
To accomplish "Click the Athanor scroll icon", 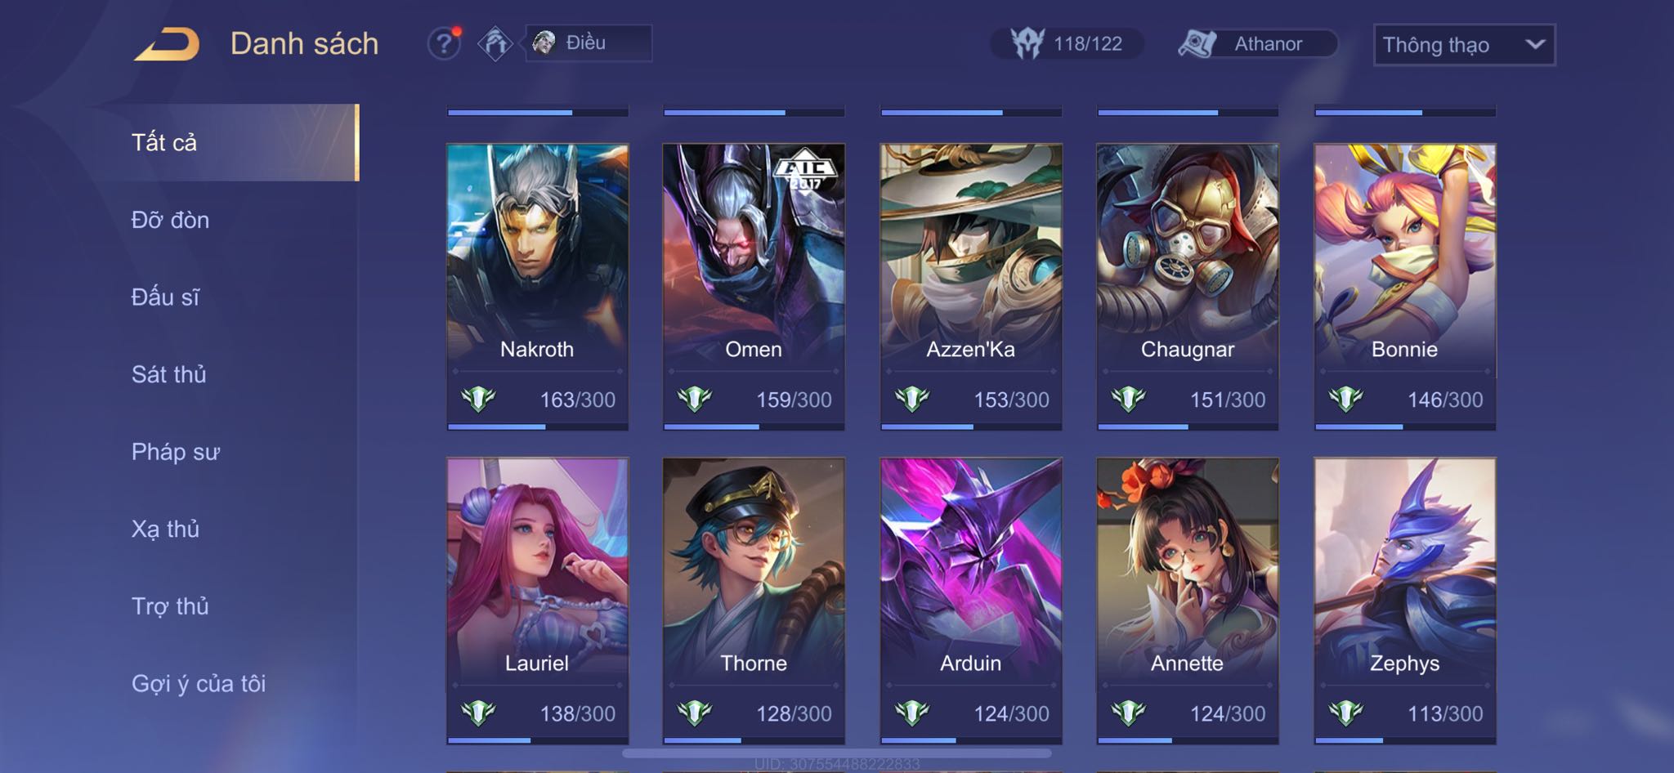I will (1197, 43).
